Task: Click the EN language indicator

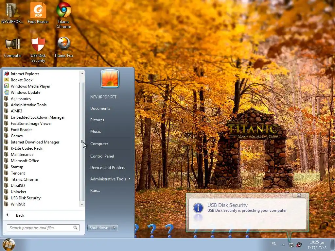Action: (274, 244)
